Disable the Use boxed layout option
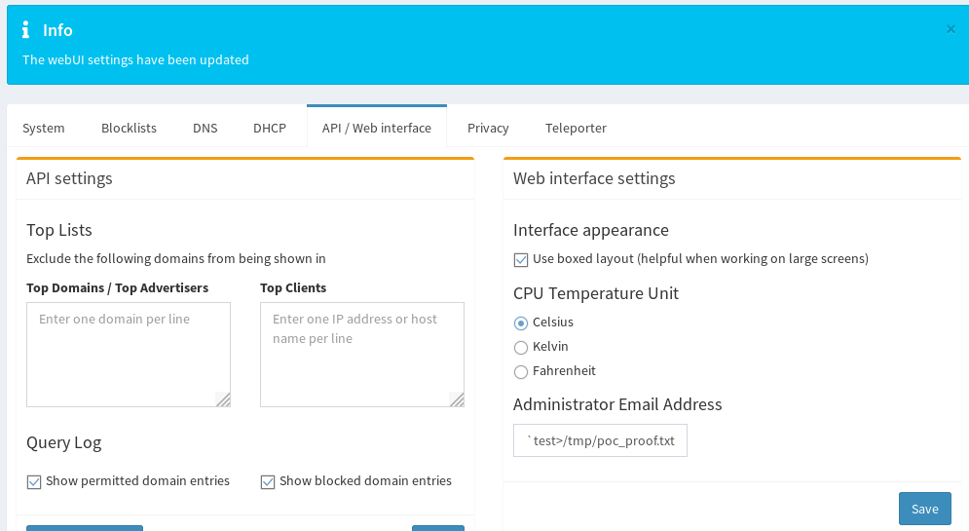969x531 pixels. (521, 259)
